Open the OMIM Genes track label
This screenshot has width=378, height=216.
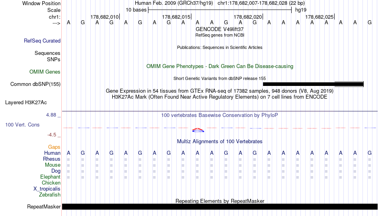coord(45,72)
